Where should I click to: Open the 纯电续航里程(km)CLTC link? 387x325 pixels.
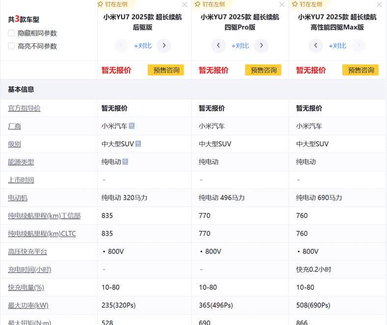click(42, 234)
